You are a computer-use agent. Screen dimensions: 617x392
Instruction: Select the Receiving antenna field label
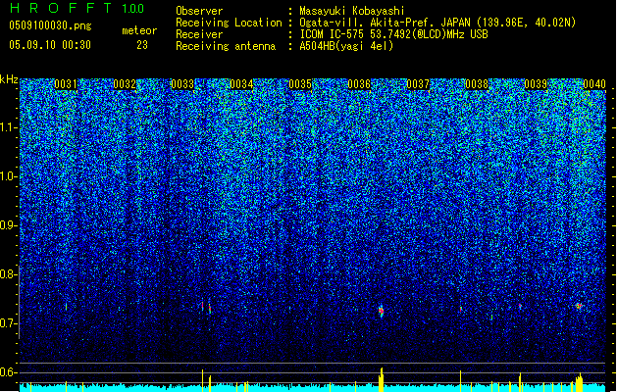[x=226, y=46]
